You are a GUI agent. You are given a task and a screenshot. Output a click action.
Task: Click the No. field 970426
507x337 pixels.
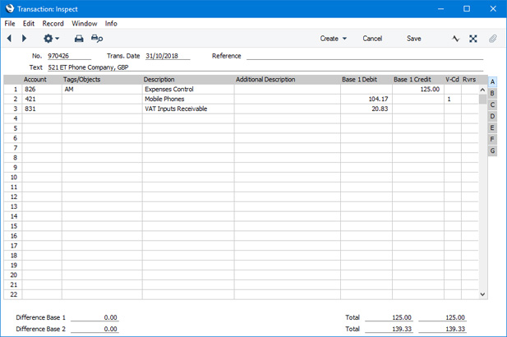click(69, 56)
